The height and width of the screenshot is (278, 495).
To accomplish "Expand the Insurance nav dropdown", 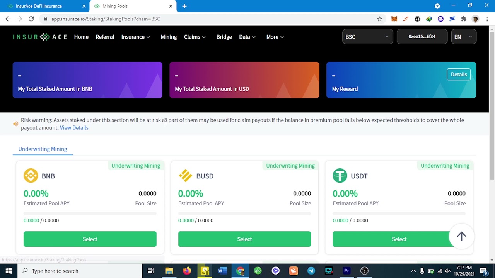I will pyautogui.click(x=135, y=37).
